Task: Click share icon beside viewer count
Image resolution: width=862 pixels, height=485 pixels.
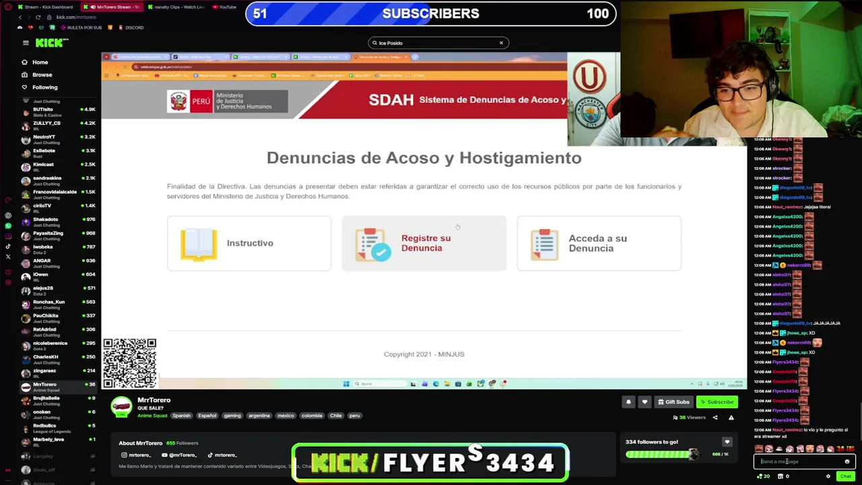Action: point(715,418)
